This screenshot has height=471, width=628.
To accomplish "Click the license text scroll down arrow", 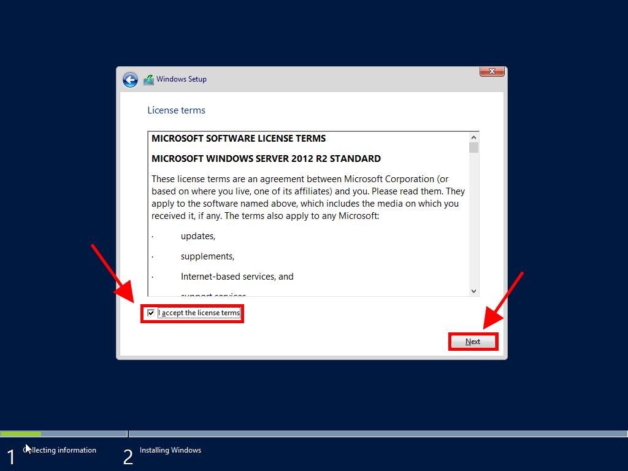I will 474,291.
